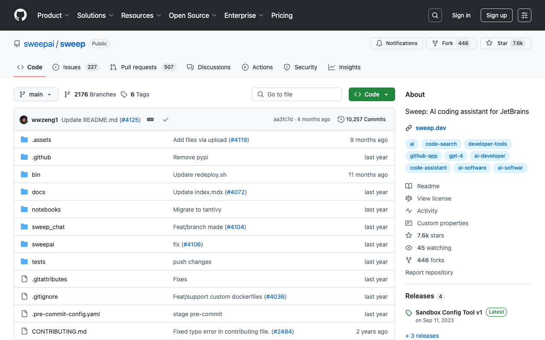Open the sweep_chat folder

[48, 227]
